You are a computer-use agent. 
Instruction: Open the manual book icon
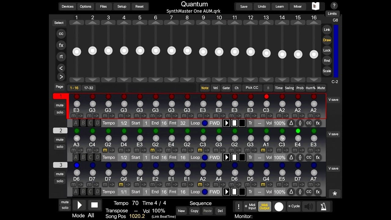coord(316,6)
